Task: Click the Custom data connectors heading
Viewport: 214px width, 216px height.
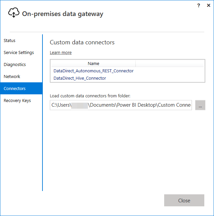Action: coord(82,42)
